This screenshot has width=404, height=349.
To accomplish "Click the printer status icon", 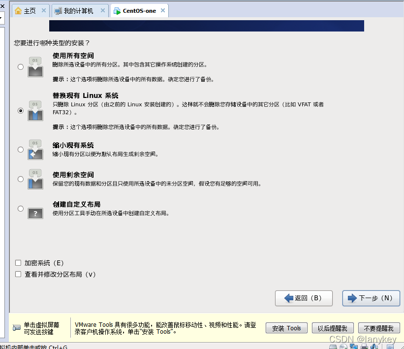I will pos(364,347).
